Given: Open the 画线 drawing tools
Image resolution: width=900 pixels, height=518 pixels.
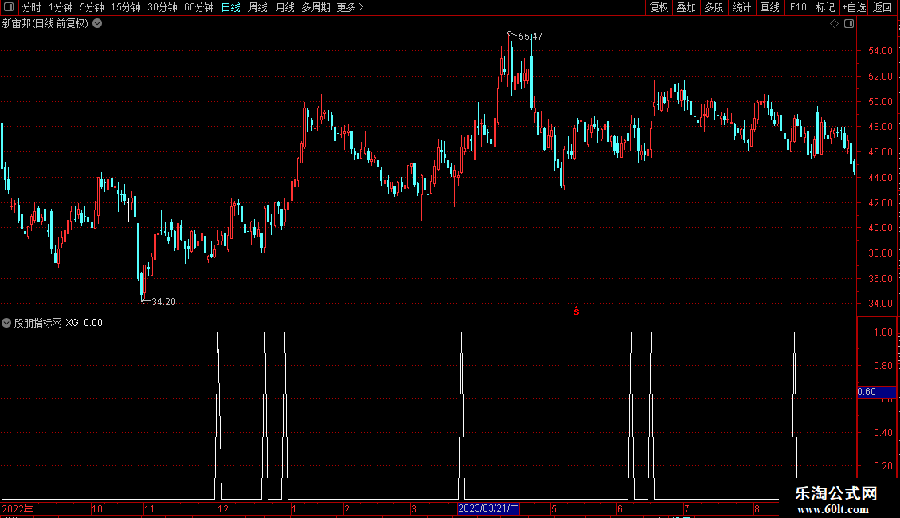Looking at the screenshot, I should (x=769, y=7).
